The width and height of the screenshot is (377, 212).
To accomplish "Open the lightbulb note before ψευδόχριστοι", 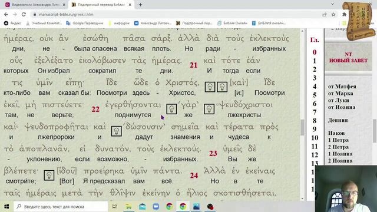I will click(209, 109).
